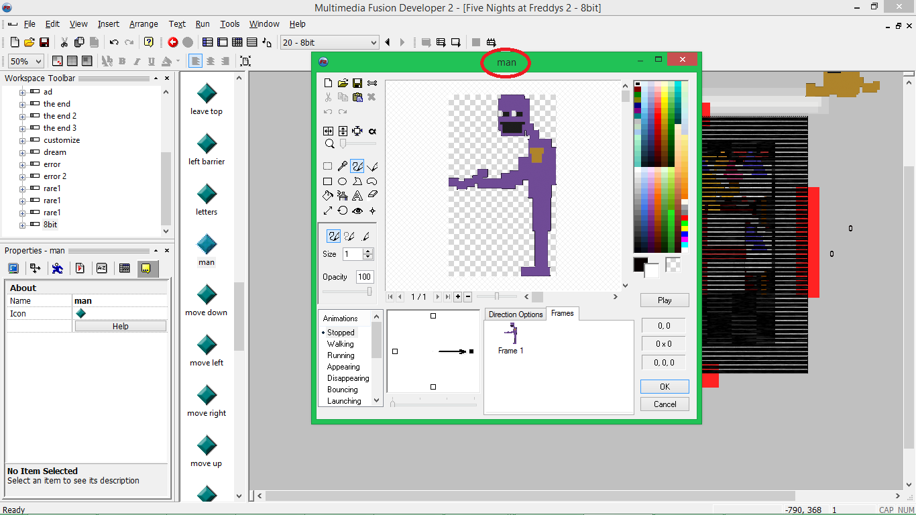The width and height of the screenshot is (916, 515).
Task: Select the 'Disappearing' animation in list
Action: coord(348,378)
